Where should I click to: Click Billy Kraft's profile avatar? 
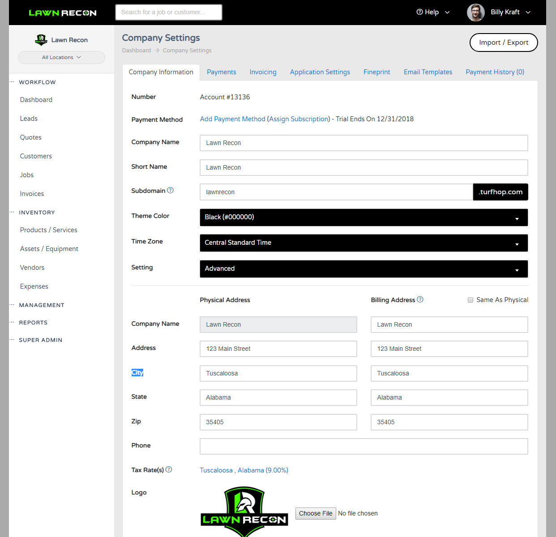475,12
